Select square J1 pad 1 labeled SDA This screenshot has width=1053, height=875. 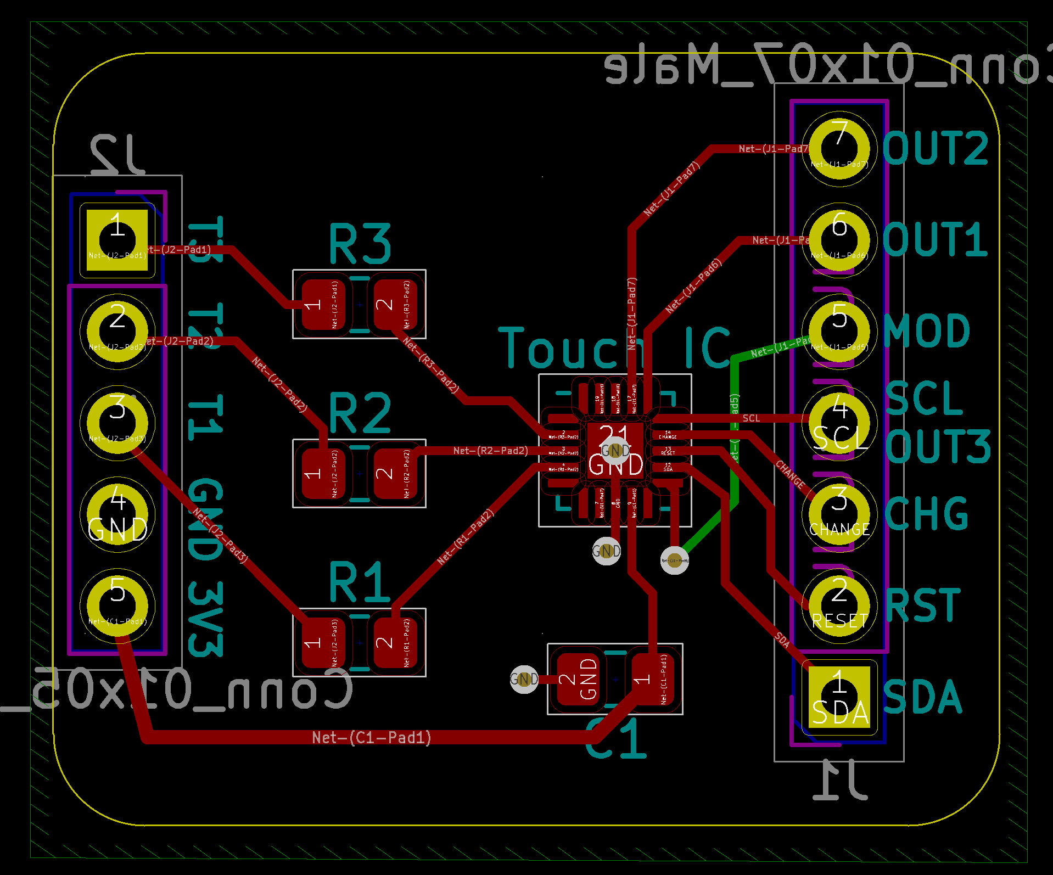839,697
